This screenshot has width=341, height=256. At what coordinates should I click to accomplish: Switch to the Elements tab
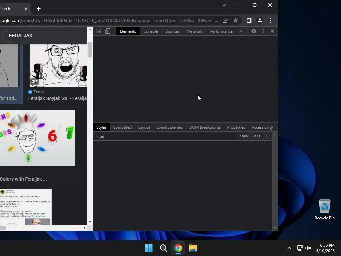[128, 31]
